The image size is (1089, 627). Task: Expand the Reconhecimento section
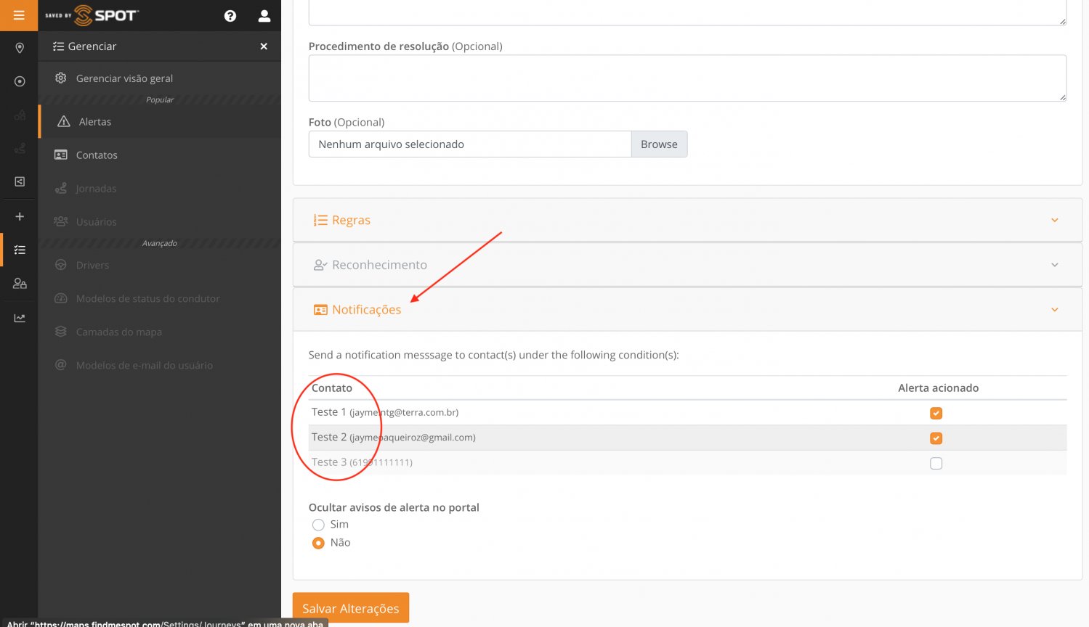point(379,265)
